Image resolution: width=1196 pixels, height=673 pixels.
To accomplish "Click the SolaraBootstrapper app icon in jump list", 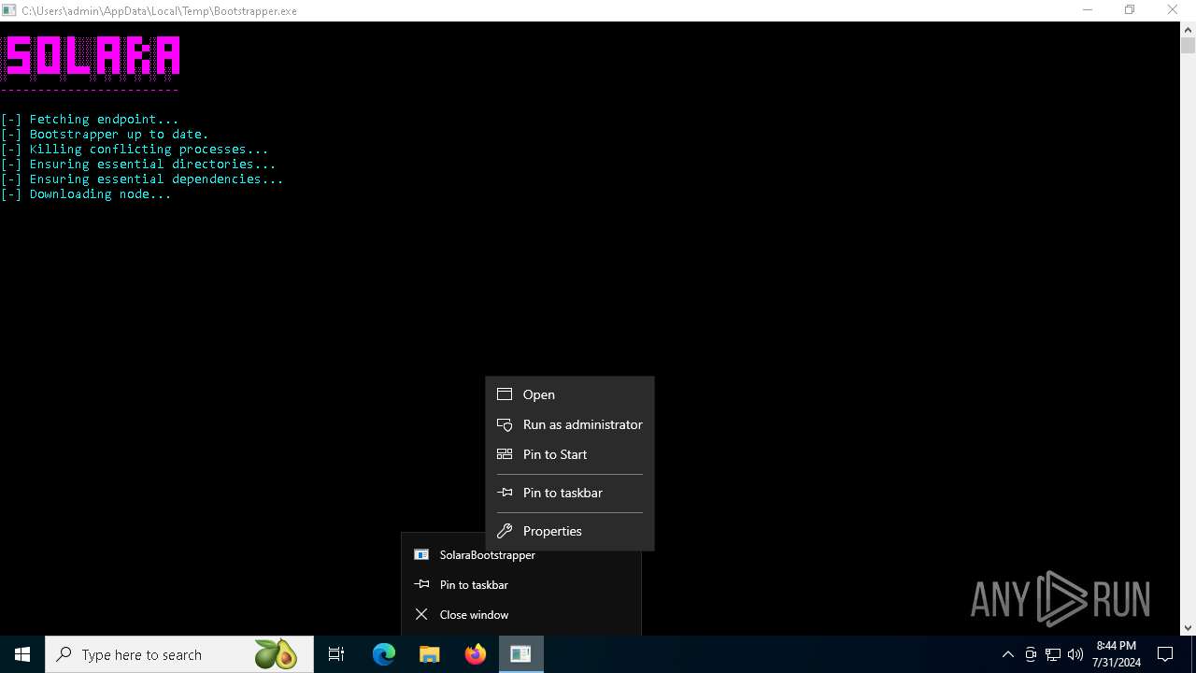I will tap(421, 554).
